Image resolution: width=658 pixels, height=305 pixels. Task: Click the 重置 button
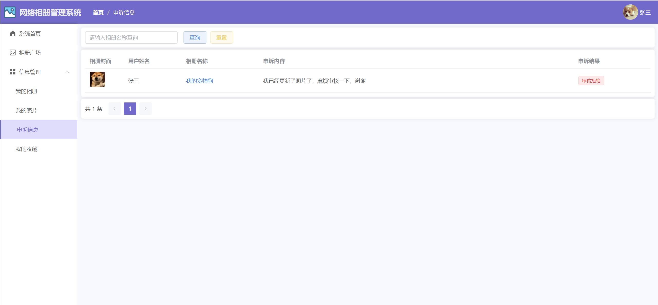(x=222, y=37)
